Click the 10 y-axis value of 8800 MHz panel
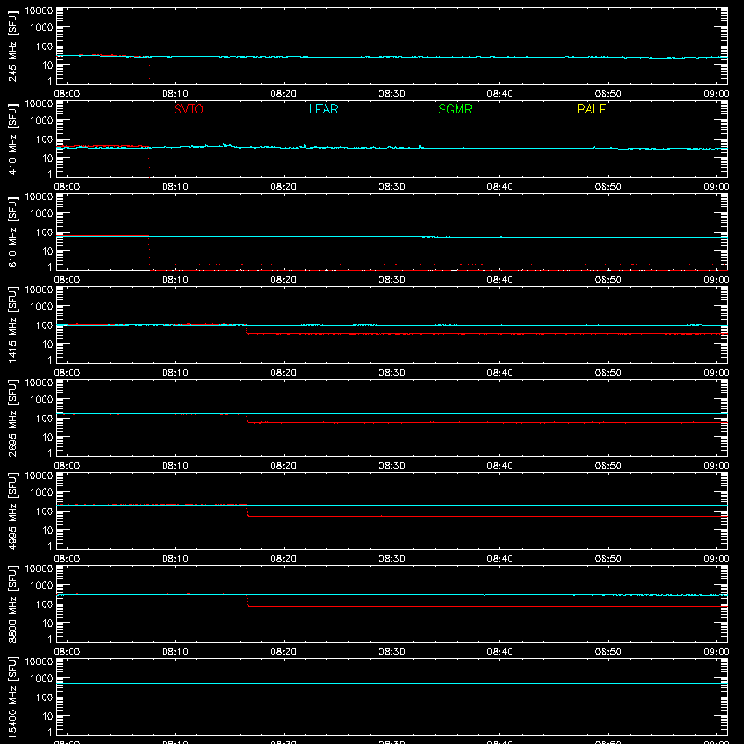 click(47, 623)
